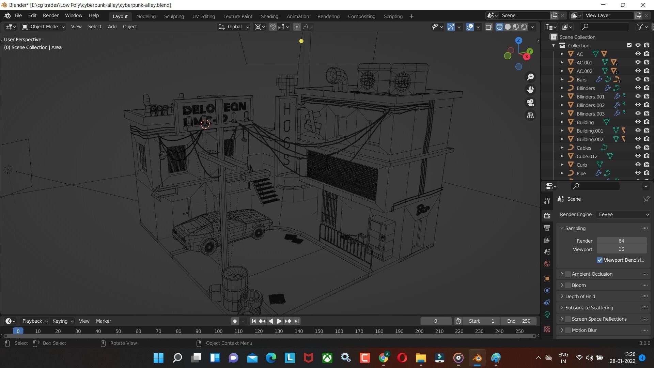This screenshot has width=654, height=368.
Task: Open the File menu
Action: pos(18,16)
